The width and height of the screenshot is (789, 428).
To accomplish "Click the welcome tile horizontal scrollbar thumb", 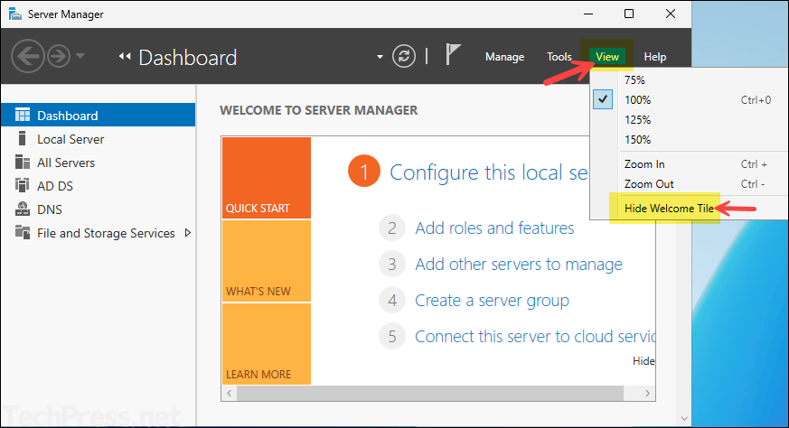I will point(430,394).
